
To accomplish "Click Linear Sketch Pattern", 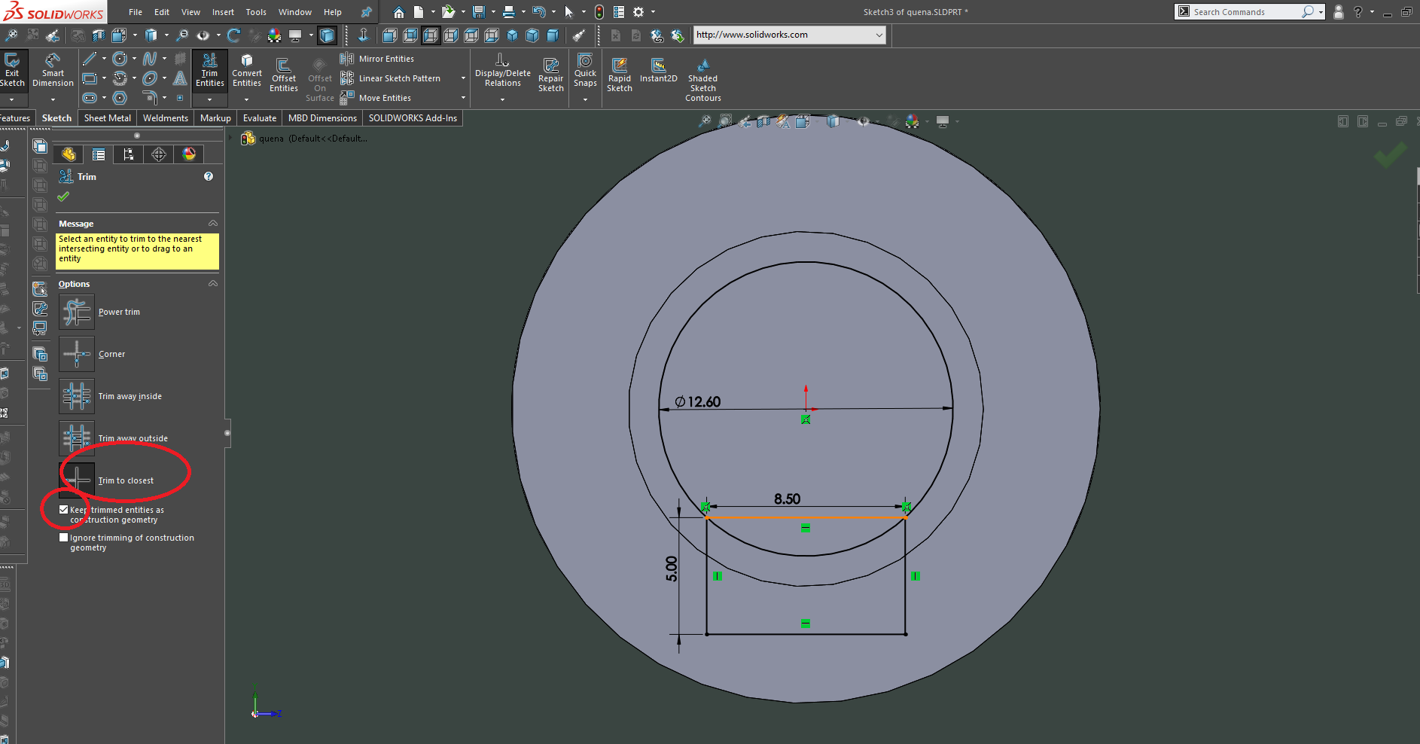I will [391, 78].
